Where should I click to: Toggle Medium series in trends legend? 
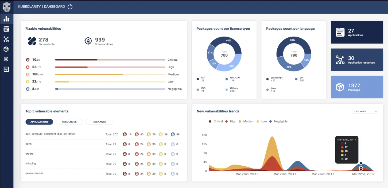(246, 121)
